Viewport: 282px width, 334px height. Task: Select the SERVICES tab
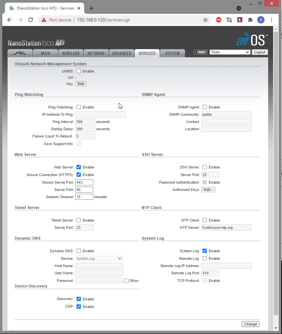coord(147,53)
